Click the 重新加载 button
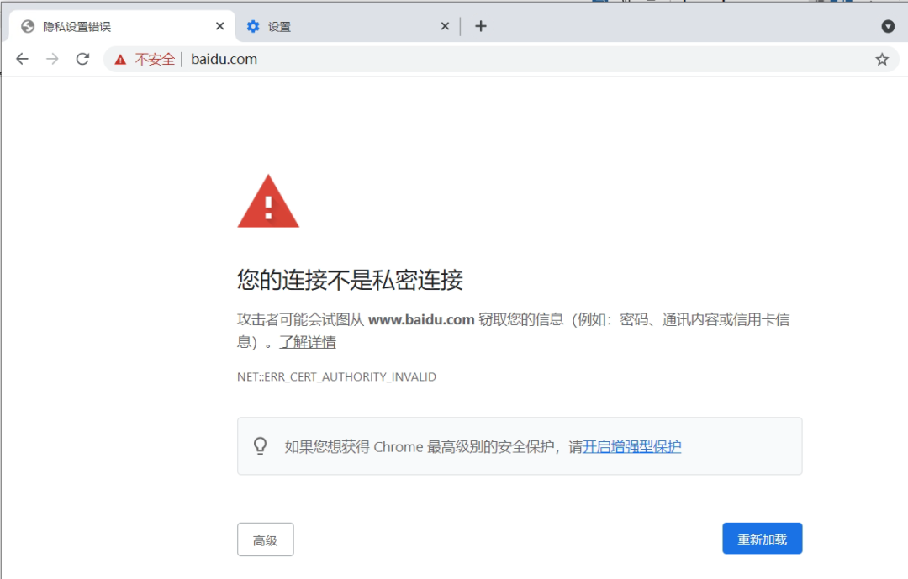Screen dimensions: 908x579 tap(762, 539)
